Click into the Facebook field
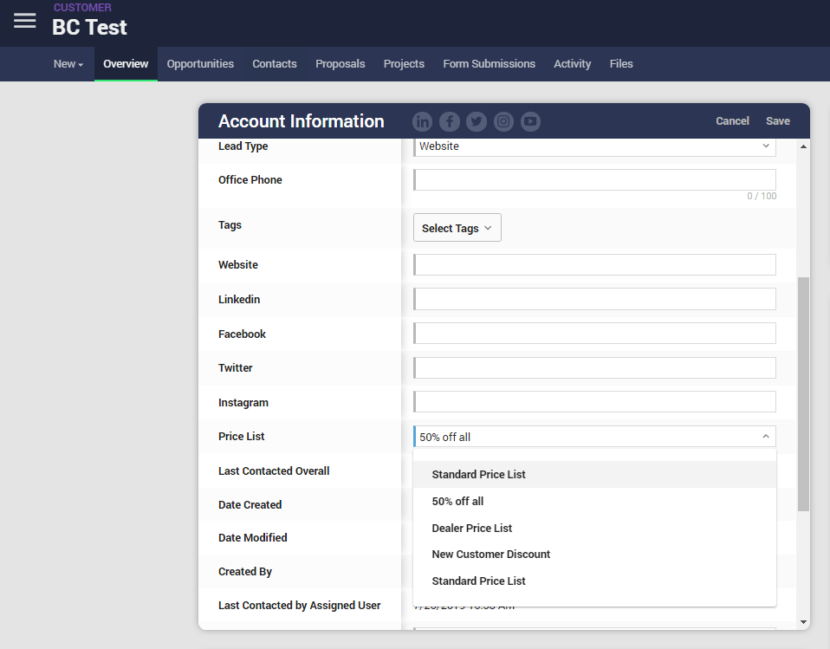The width and height of the screenshot is (830, 649). pyautogui.click(x=594, y=334)
